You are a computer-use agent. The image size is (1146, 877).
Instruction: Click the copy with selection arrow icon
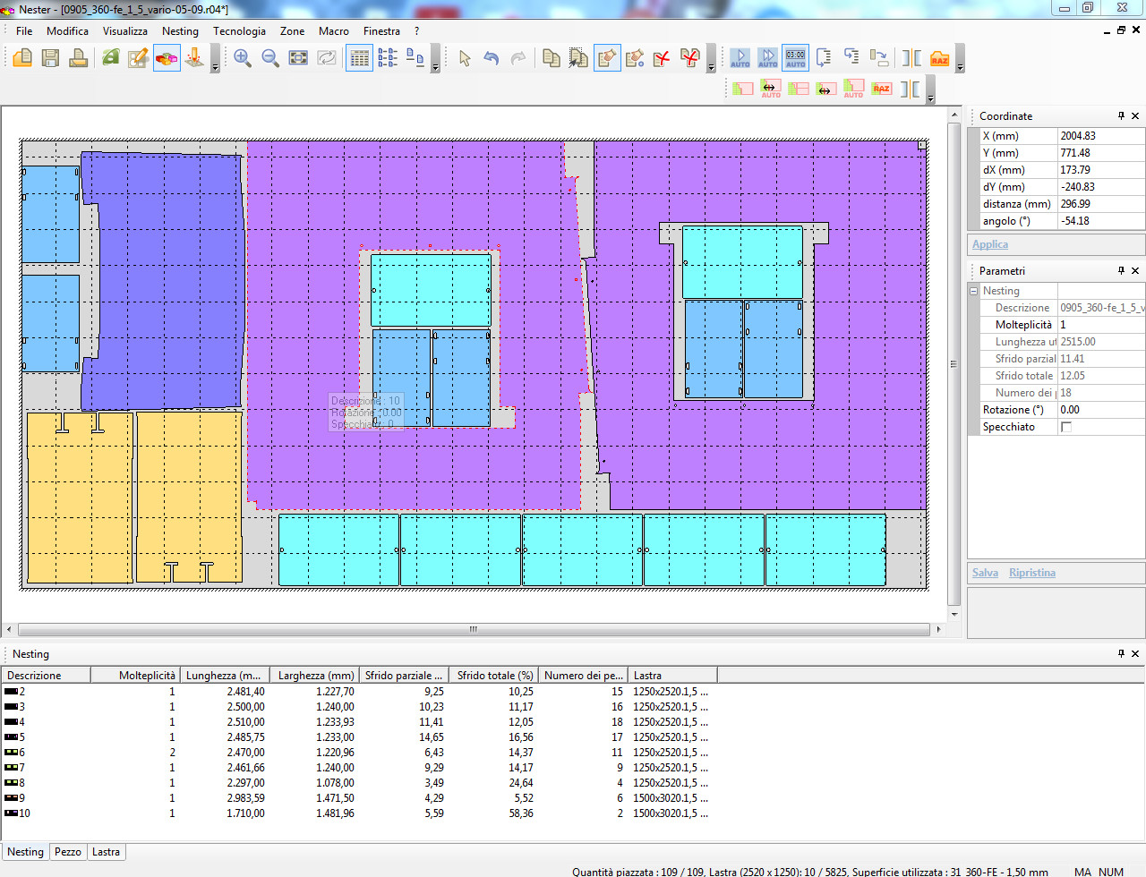(x=579, y=58)
